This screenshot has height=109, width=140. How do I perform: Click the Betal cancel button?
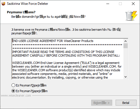(x=126, y=103)
